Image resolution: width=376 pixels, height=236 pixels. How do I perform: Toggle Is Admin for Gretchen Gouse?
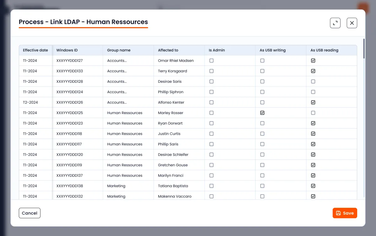coord(211,165)
